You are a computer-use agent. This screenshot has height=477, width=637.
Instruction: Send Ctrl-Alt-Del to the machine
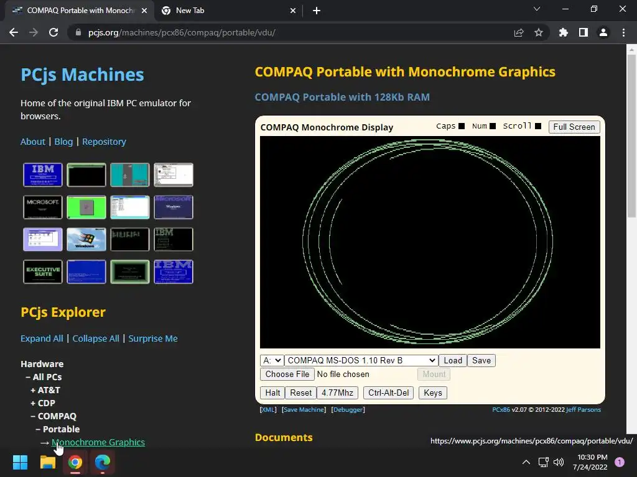(x=388, y=393)
